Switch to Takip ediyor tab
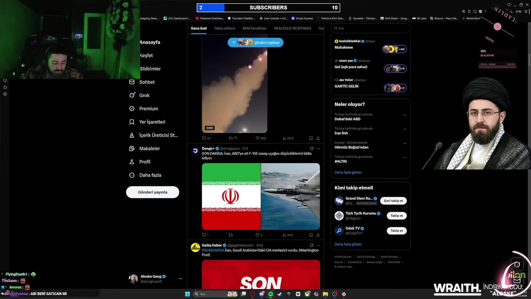Viewport: 531px width, 299px height. click(x=224, y=28)
